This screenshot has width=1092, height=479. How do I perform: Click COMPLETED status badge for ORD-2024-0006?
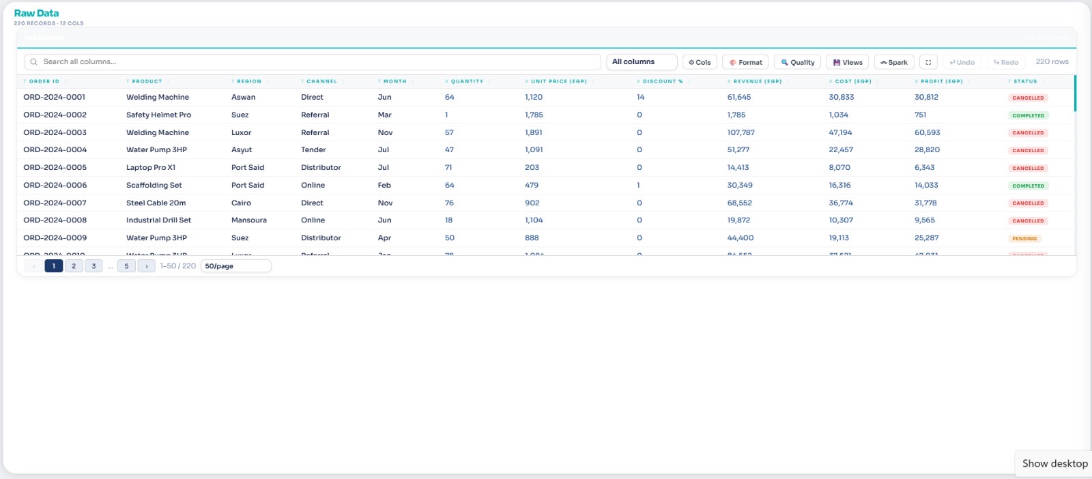click(x=1028, y=186)
